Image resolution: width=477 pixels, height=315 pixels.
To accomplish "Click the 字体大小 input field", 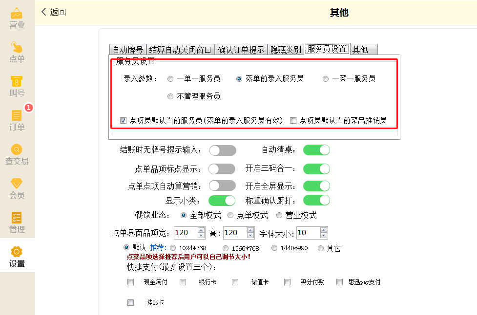I will click(308, 233).
